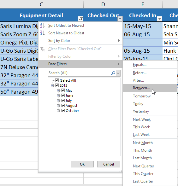This screenshot has height=186, width=178.
Task: Click the 'Omega PixL' equipment cell
Action: (x=19, y=43)
